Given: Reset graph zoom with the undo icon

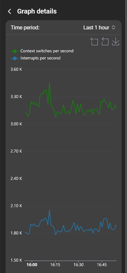Looking at the screenshot, I should tap(105, 42).
